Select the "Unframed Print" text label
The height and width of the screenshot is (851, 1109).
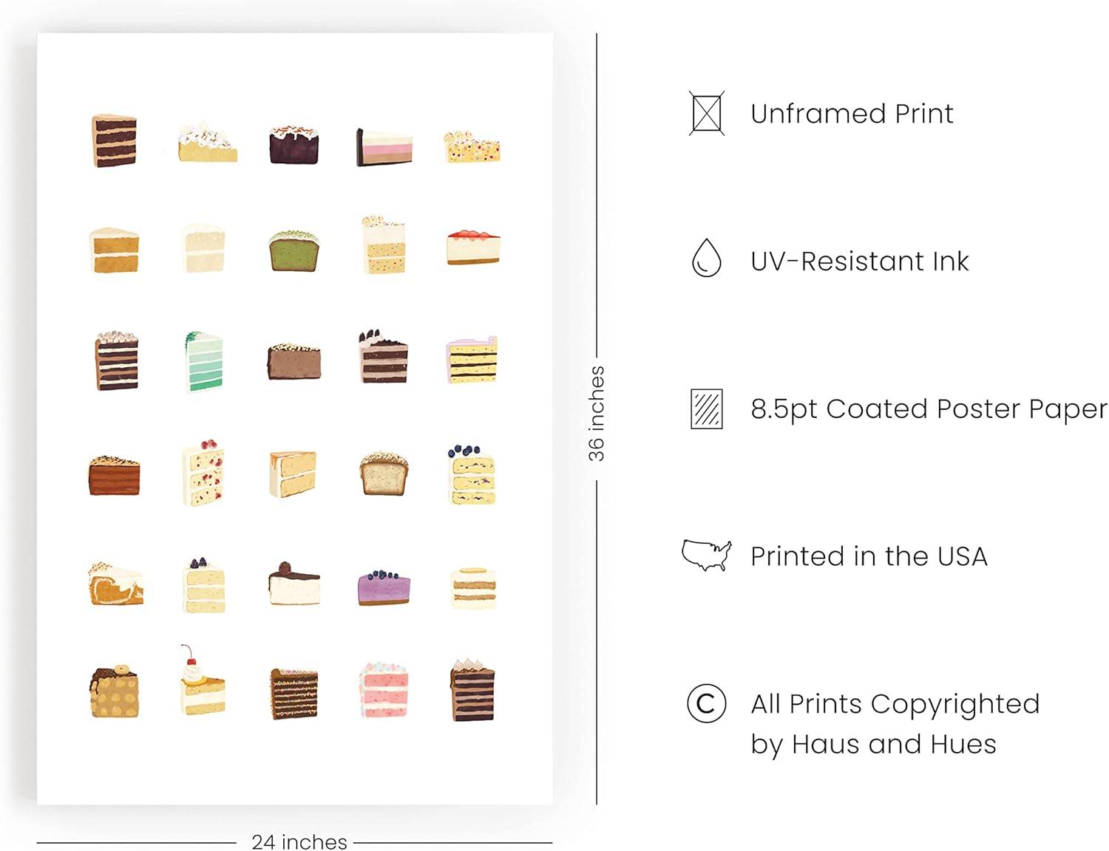(x=851, y=114)
